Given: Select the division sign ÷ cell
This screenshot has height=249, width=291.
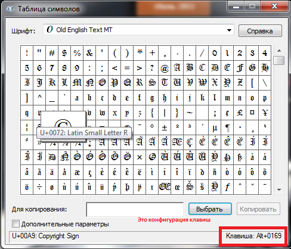Looking at the screenshot, I should (x=39, y=187).
